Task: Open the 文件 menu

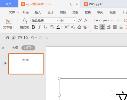Action: [x=12, y=12]
